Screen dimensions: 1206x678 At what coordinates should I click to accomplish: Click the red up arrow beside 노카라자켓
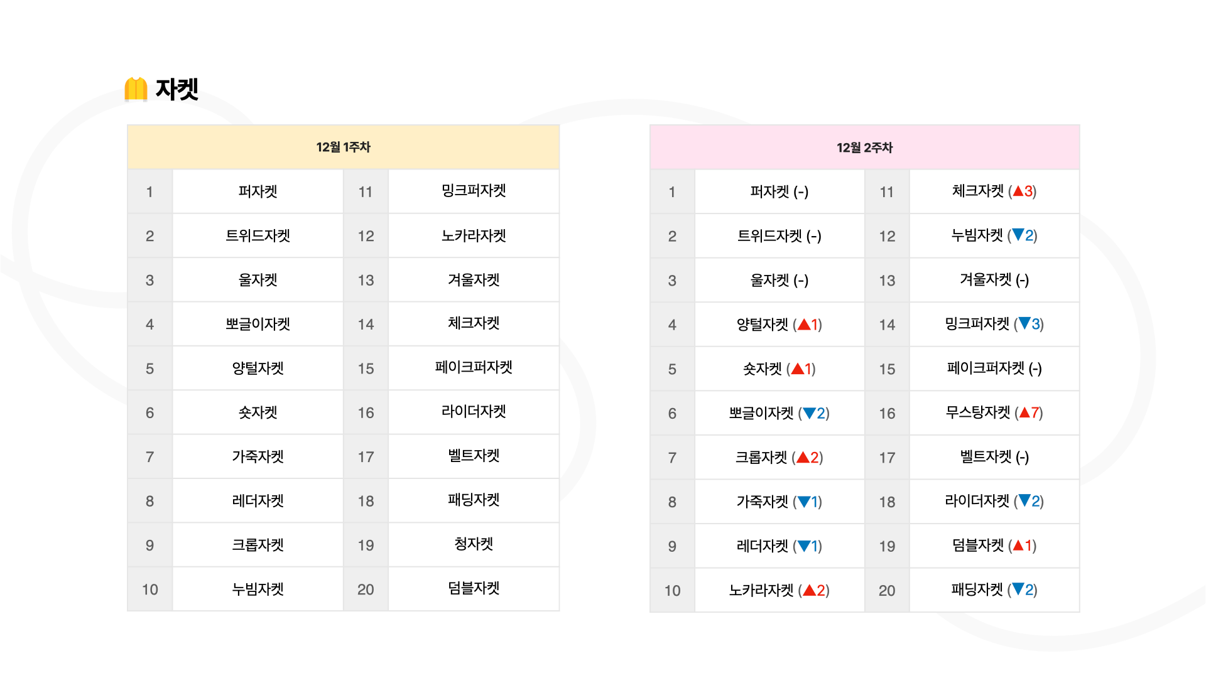click(x=810, y=590)
